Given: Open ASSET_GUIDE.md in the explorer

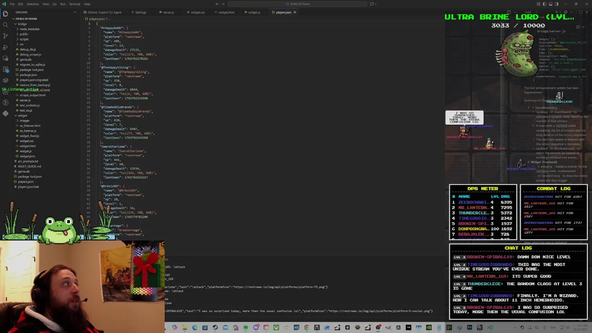Looking at the screenshot, I should click(30, 166).
